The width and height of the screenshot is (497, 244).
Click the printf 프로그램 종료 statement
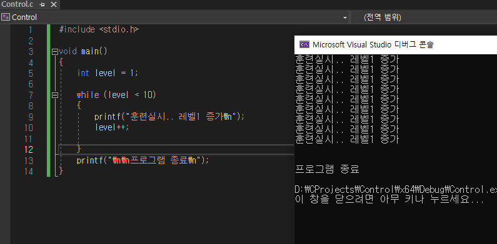pos(143,160)
